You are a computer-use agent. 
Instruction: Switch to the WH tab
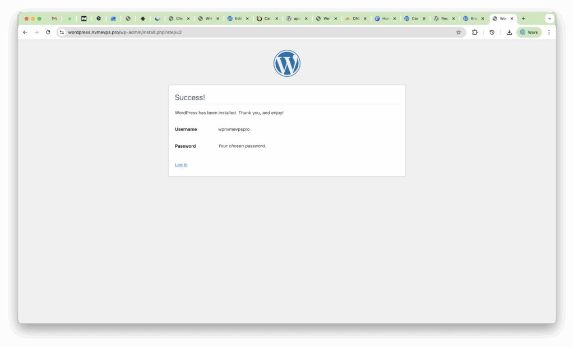pyautogui.click(x=206, y=18)
